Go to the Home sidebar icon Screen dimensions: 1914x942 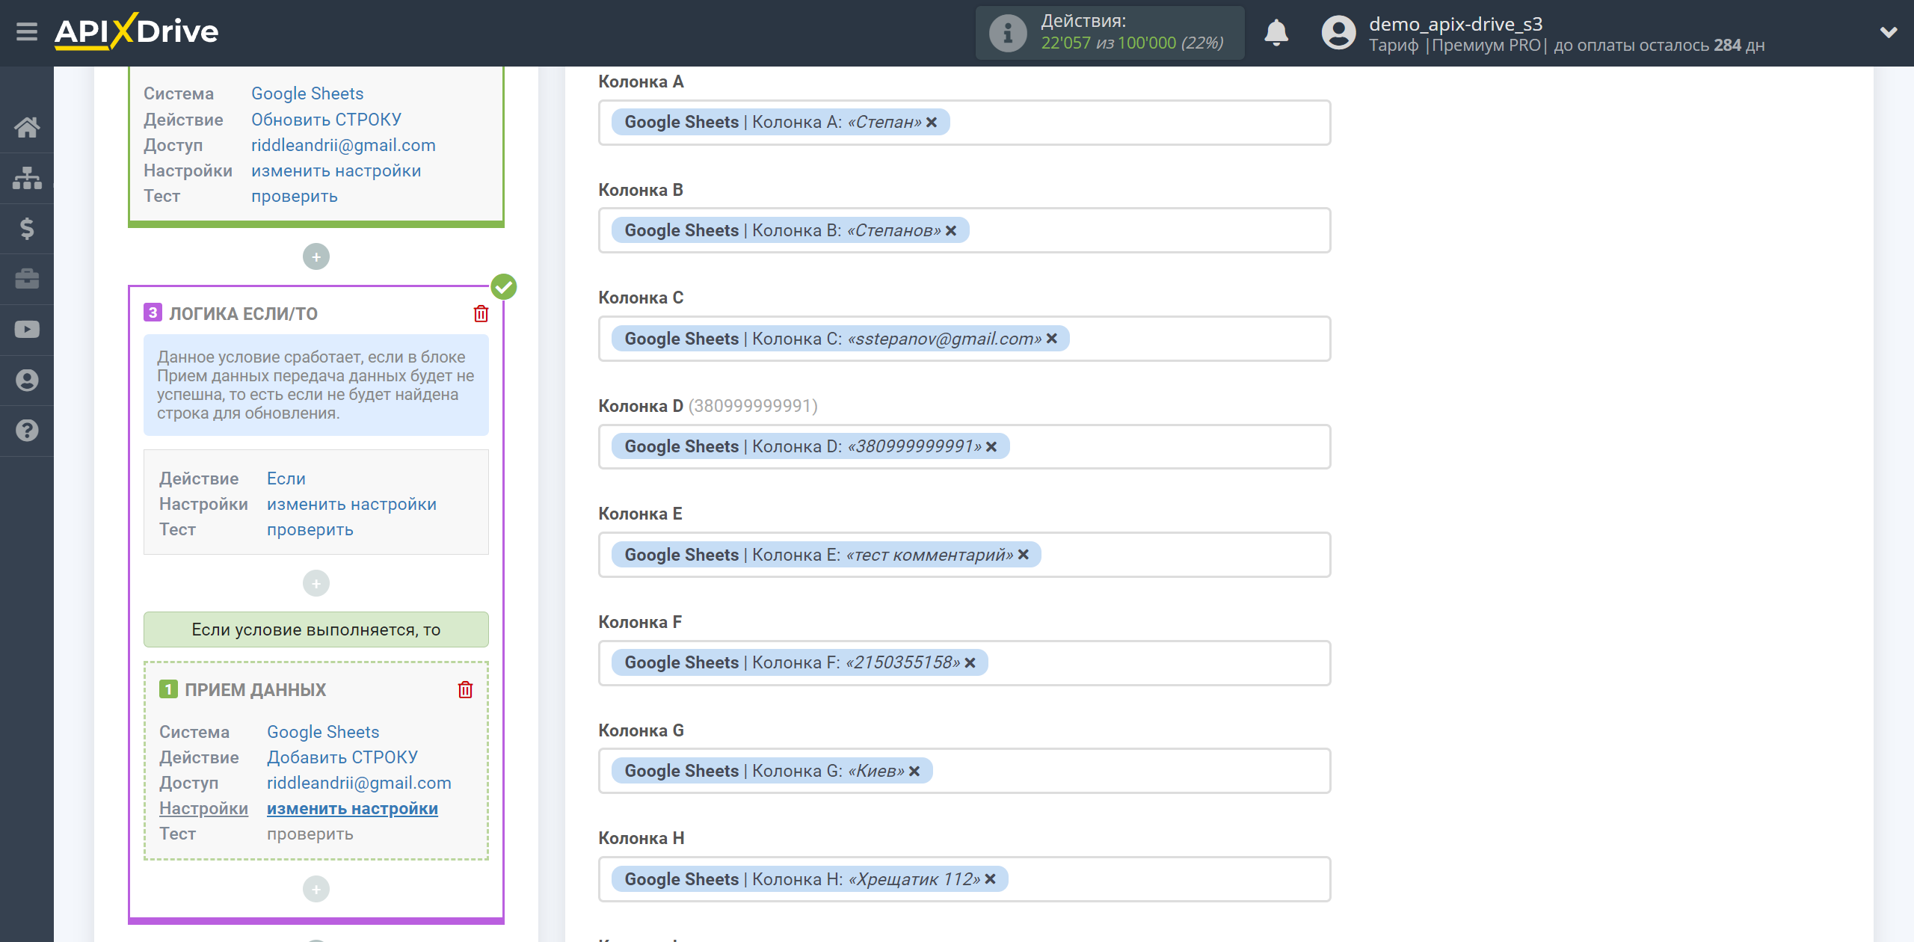click(27, 127)
